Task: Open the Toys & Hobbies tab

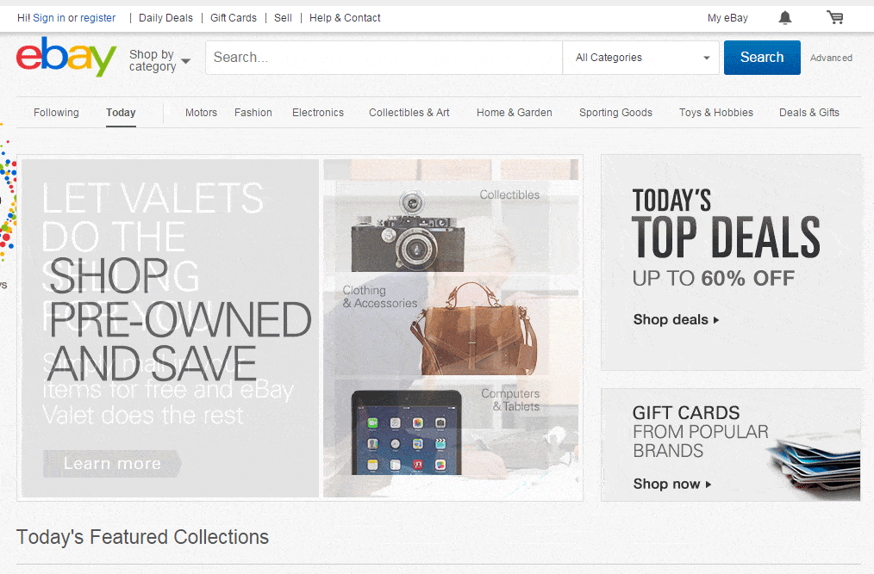Action: (715, 113)
